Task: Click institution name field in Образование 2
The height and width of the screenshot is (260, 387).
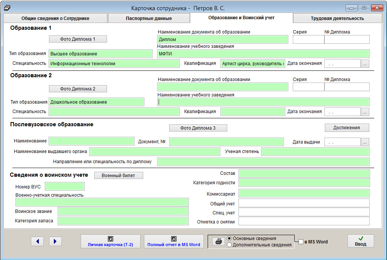Action: click(263, 102)
